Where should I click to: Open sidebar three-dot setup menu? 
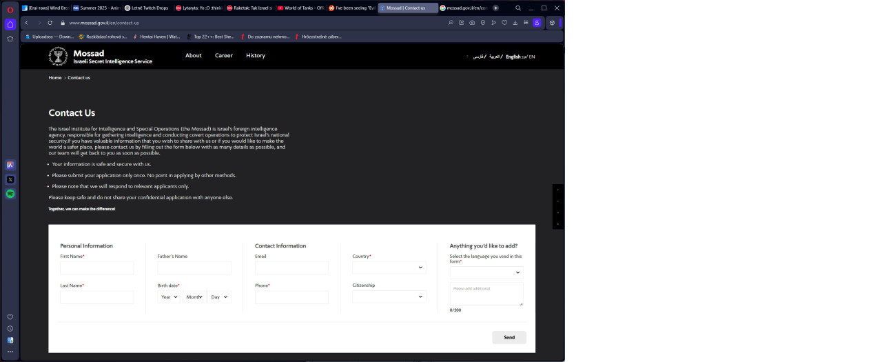[x=10, y=352]
